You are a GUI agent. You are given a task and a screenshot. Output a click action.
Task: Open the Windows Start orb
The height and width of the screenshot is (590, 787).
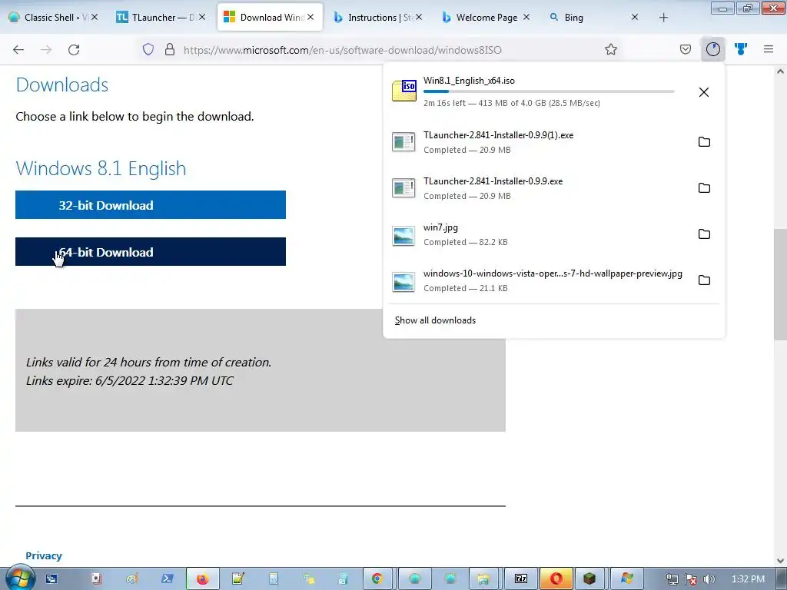pyautogui.click(x=19, y=578)
